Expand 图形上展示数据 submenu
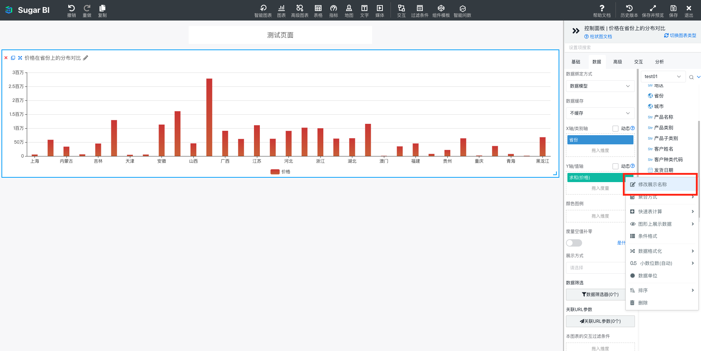This screenshot has height=351, width=701. 662,224
